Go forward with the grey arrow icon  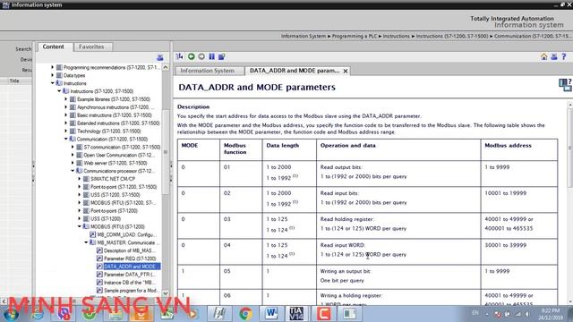pyautogui.click(x=201, y=56)
